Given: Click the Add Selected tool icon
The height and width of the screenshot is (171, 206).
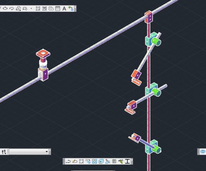Looking at the screenshot, I should tap(71, 9).
